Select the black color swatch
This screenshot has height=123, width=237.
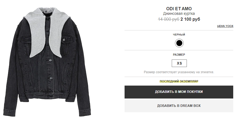click(179, 43)
